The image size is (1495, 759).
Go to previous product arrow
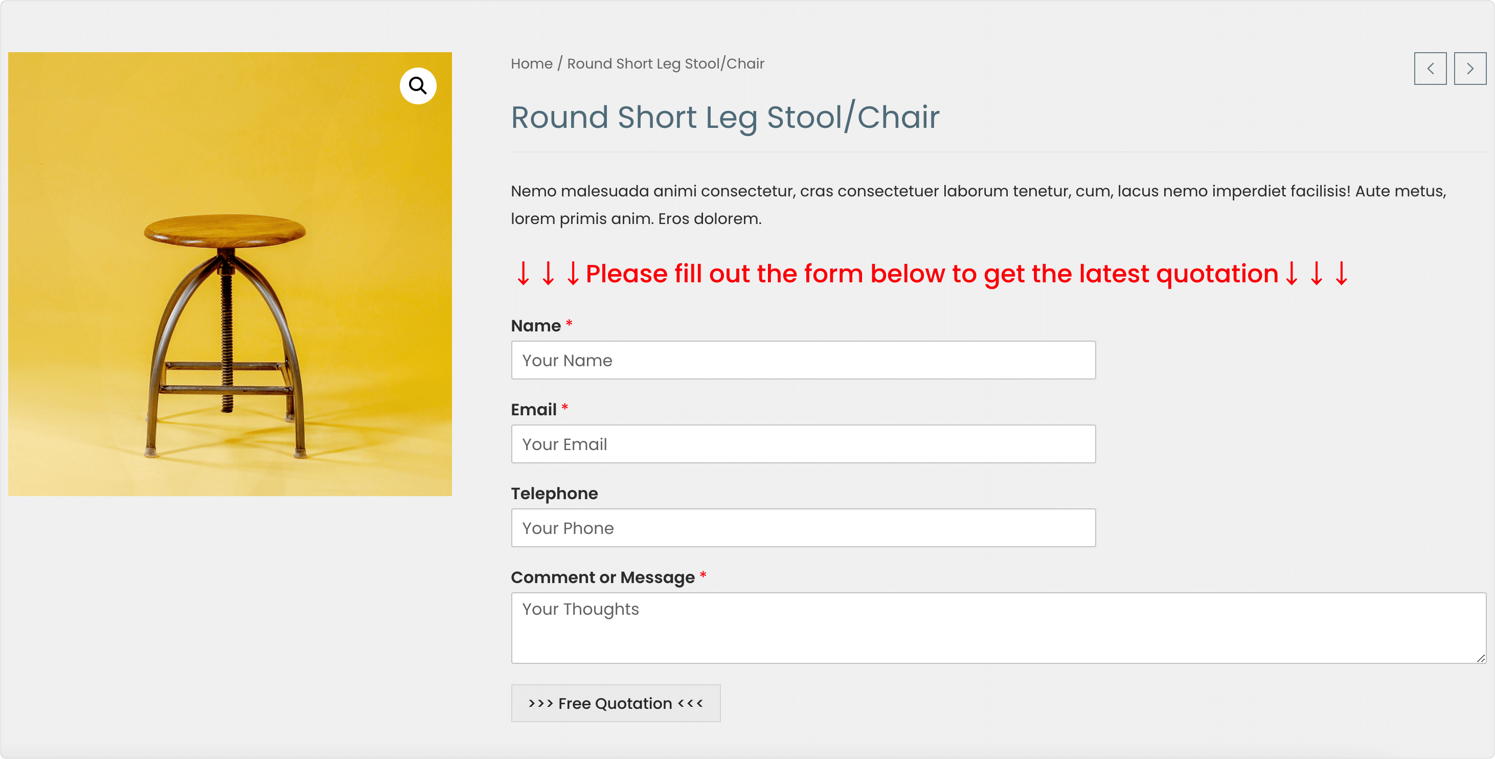click(1430, 69)
